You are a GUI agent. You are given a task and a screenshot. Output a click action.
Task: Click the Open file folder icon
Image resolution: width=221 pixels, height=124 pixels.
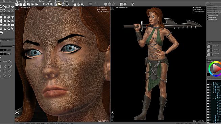(17, 4)
